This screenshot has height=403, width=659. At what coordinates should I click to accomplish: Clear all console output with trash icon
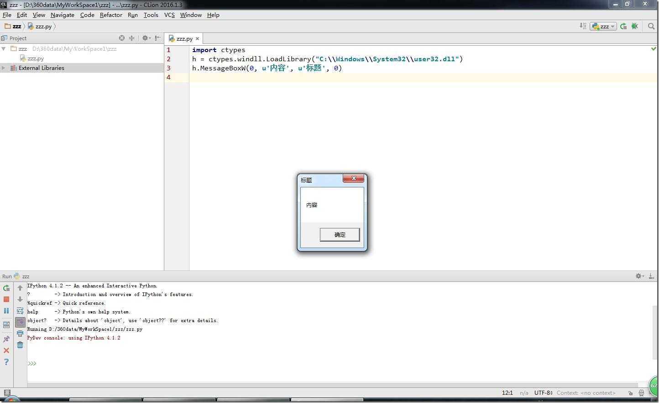pos(20,345)
